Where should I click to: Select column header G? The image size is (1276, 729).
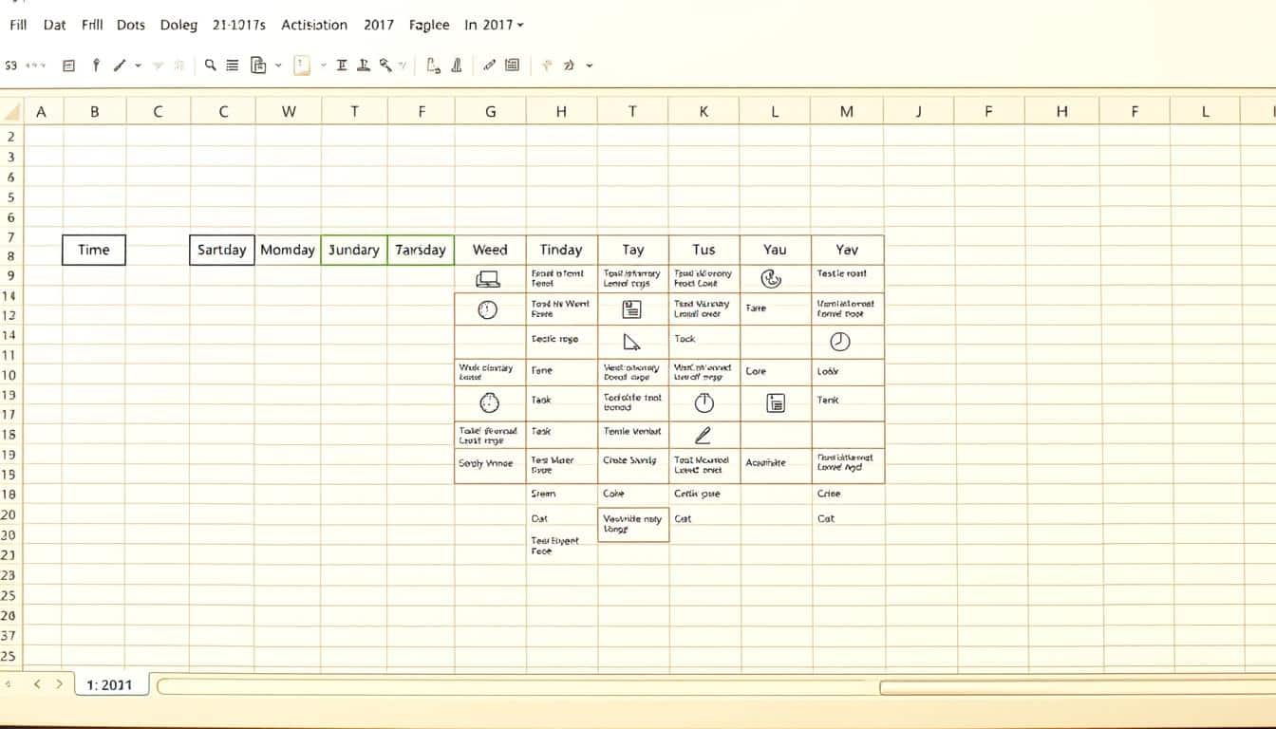pyautogui.click(x=490, y=111)
